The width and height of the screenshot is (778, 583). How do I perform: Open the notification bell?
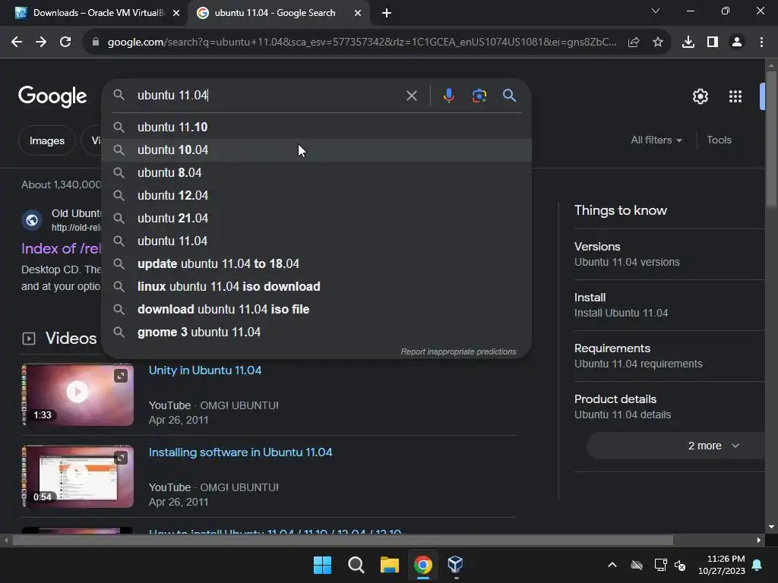[757, 565]
